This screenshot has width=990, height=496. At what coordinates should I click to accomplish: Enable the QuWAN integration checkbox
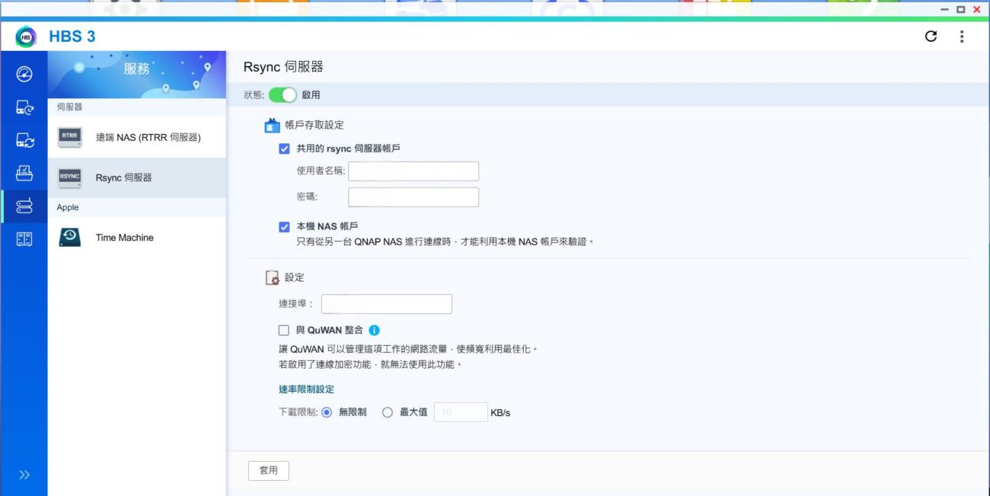[284, 331]
